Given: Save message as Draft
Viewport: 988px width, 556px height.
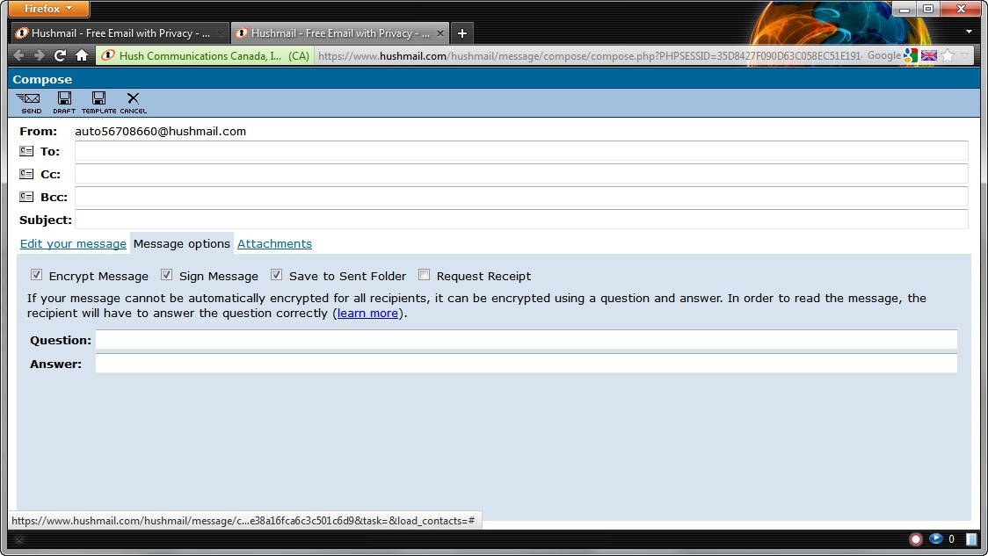Looking at the screenshot, I should pyautogui.click(x=64, y=100).
